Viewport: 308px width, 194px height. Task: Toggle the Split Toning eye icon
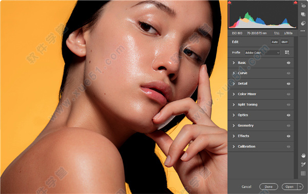[x=288, y=105]
